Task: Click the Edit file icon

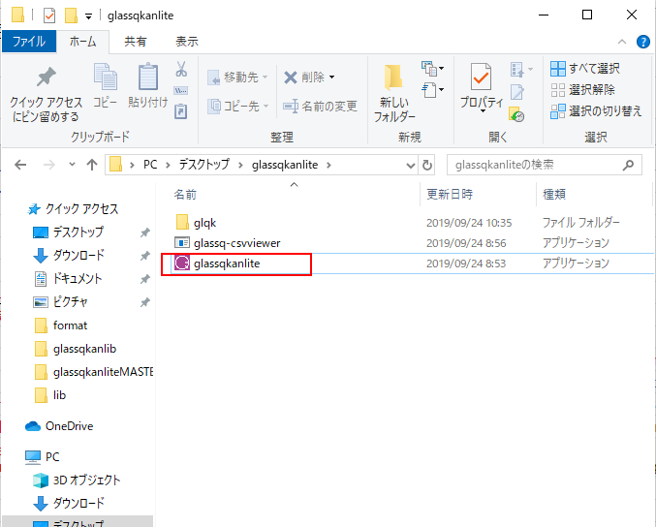Action: [517, 92]
